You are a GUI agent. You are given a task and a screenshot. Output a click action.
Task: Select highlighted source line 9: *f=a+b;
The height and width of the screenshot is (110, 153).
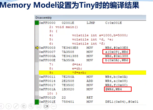(93, 73)
